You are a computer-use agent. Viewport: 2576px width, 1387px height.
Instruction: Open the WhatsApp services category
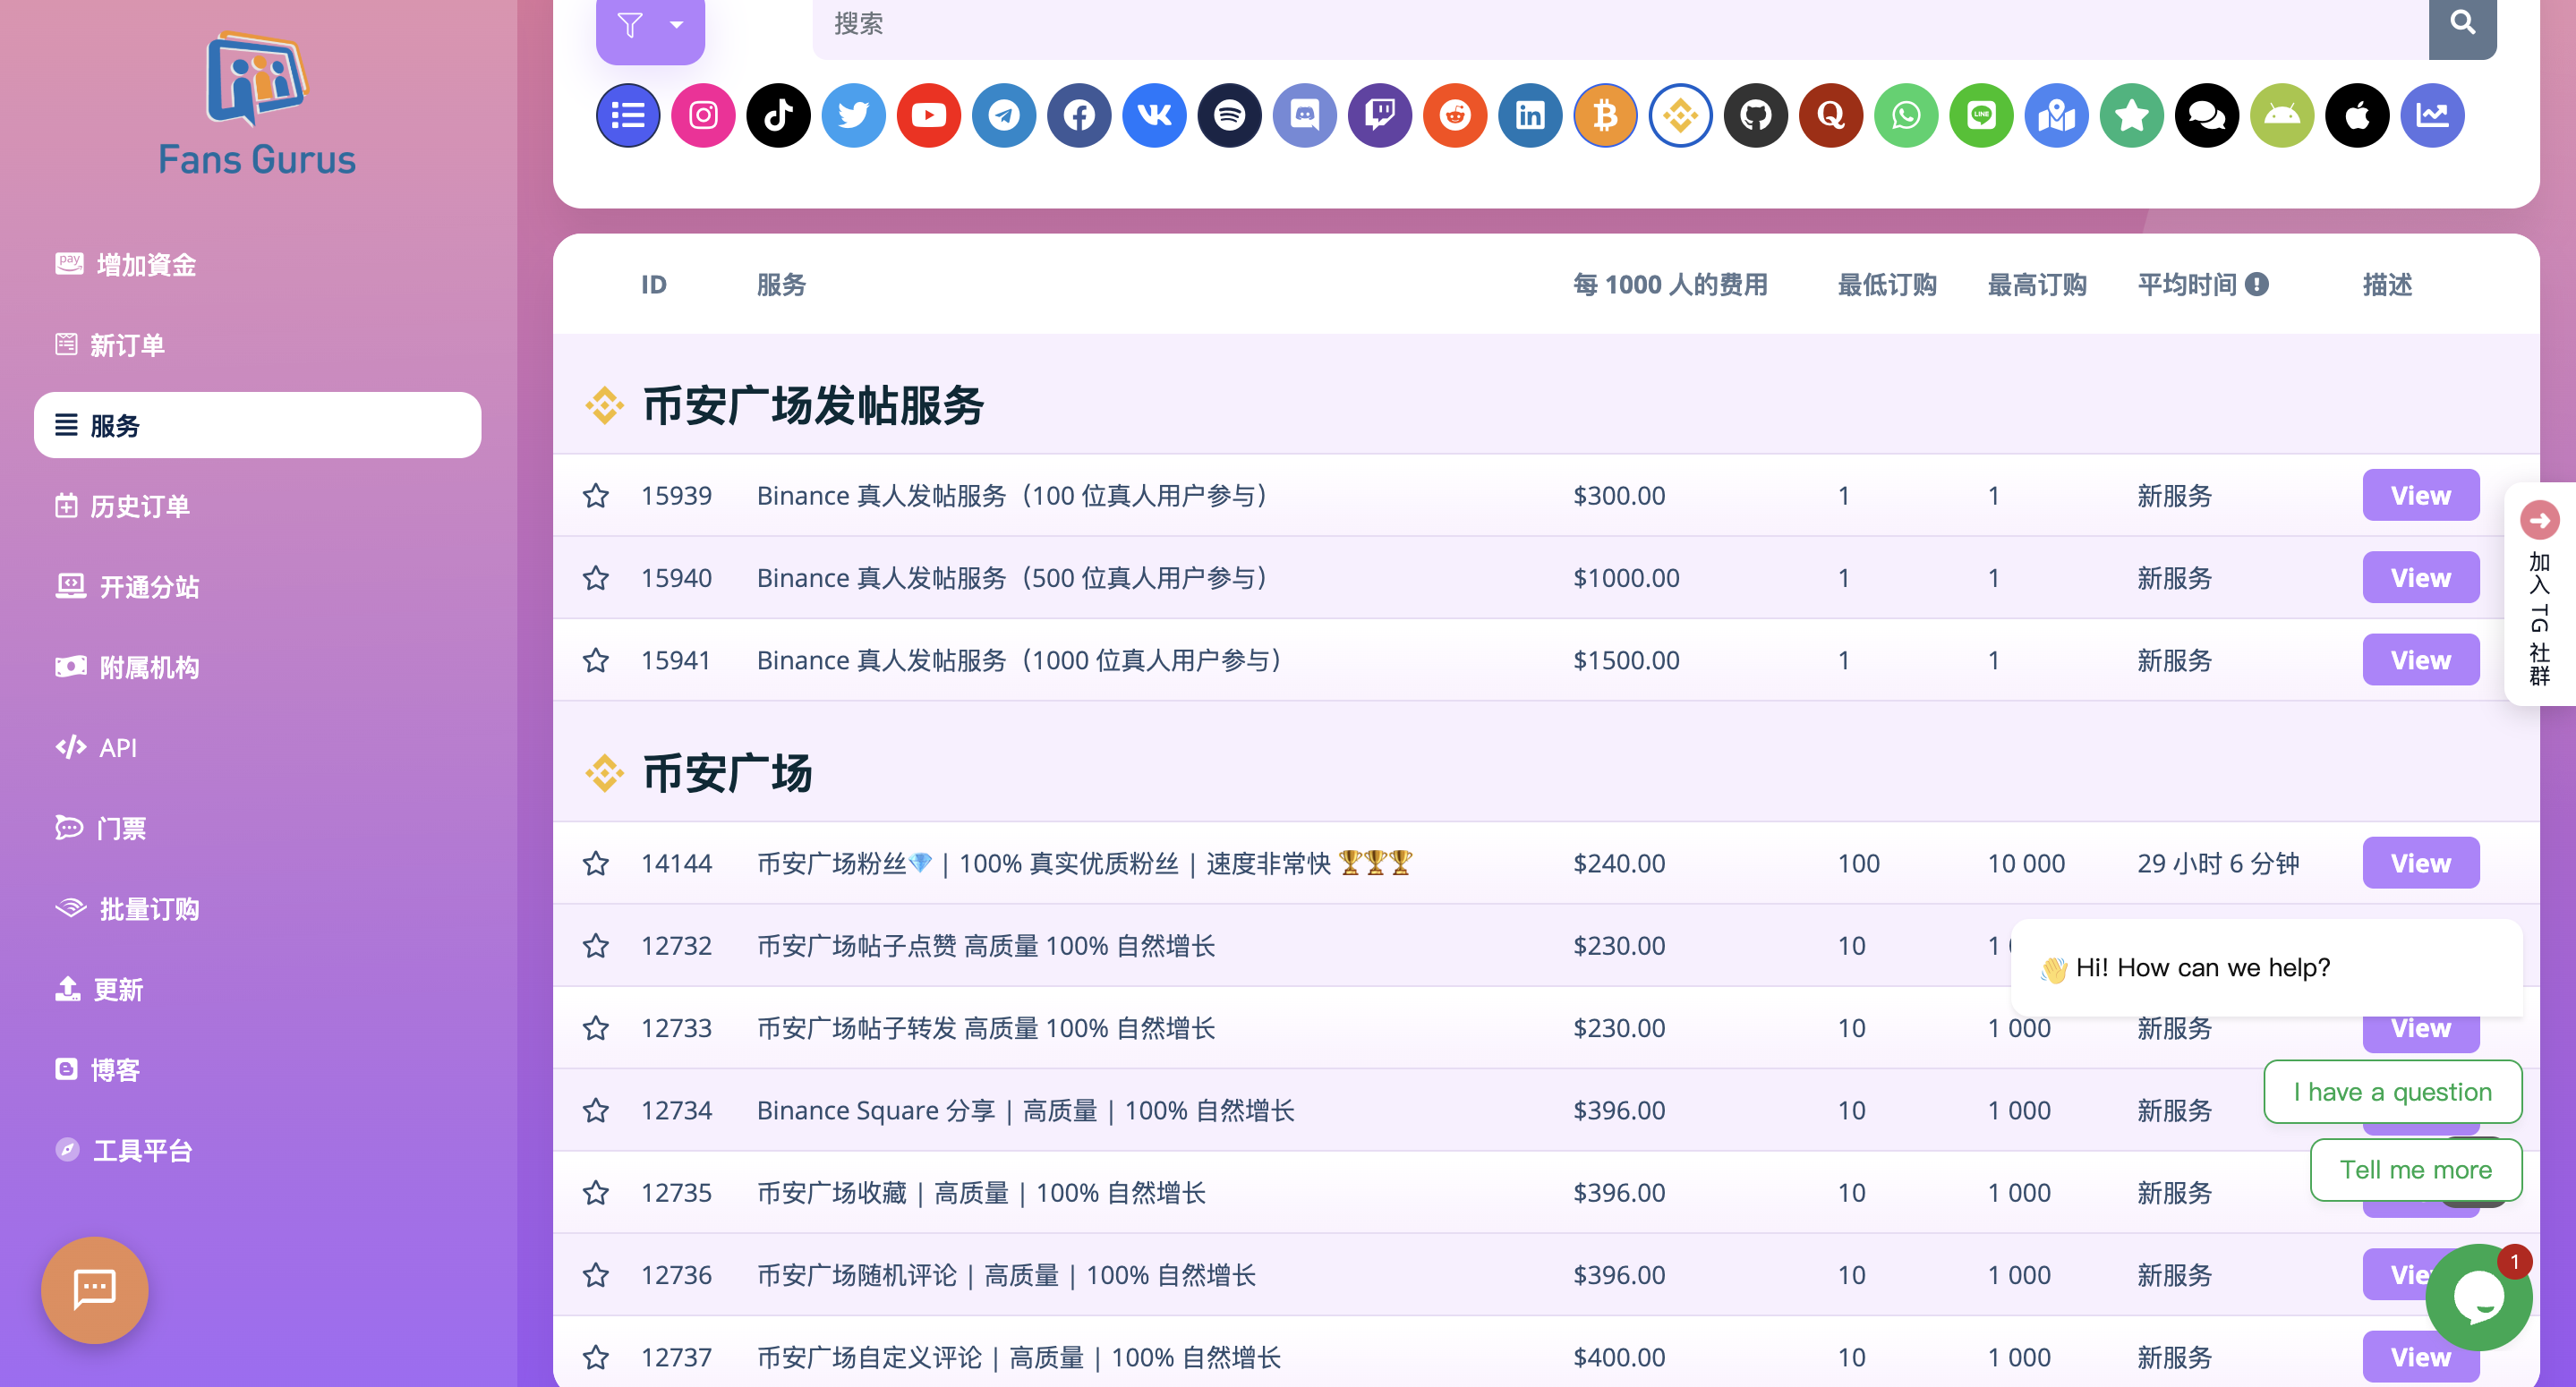pos(1906,116)
